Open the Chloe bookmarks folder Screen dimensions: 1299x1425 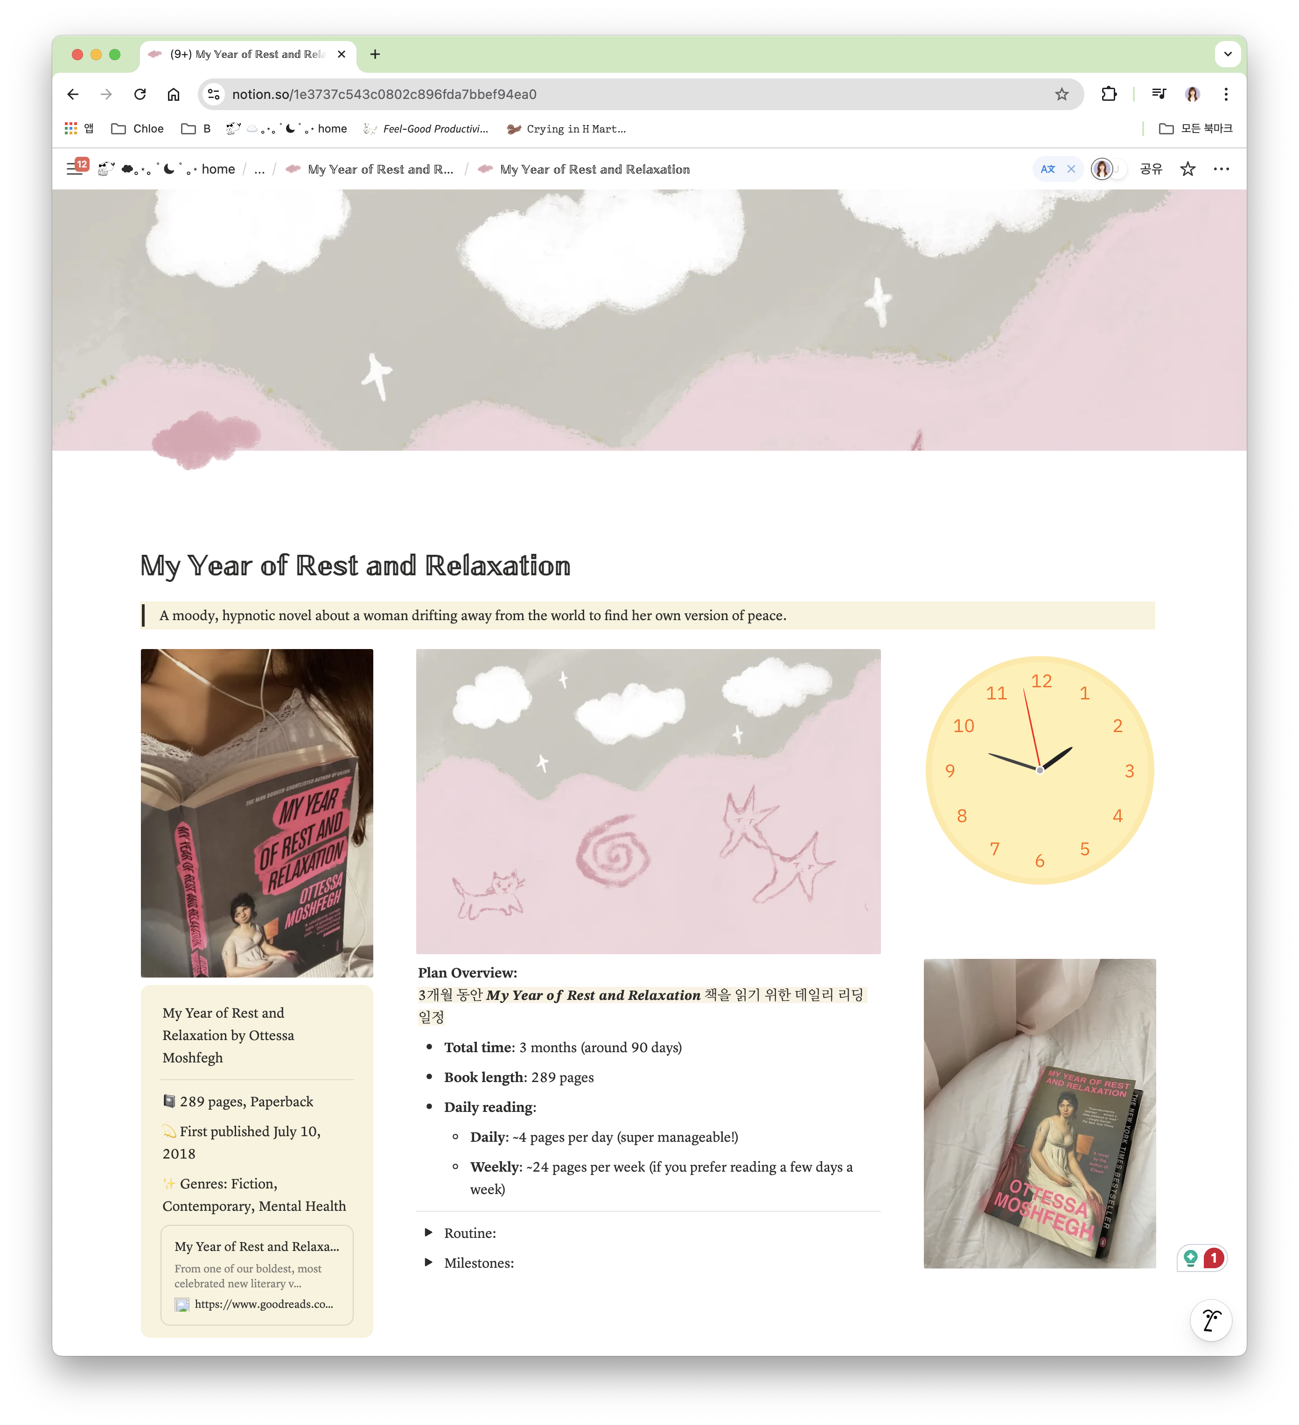click(138, 129)
